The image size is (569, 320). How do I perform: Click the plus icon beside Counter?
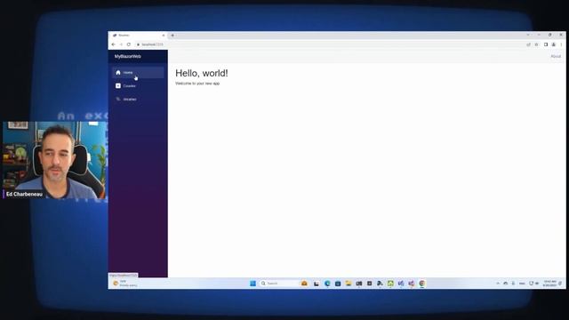point(118,86)
